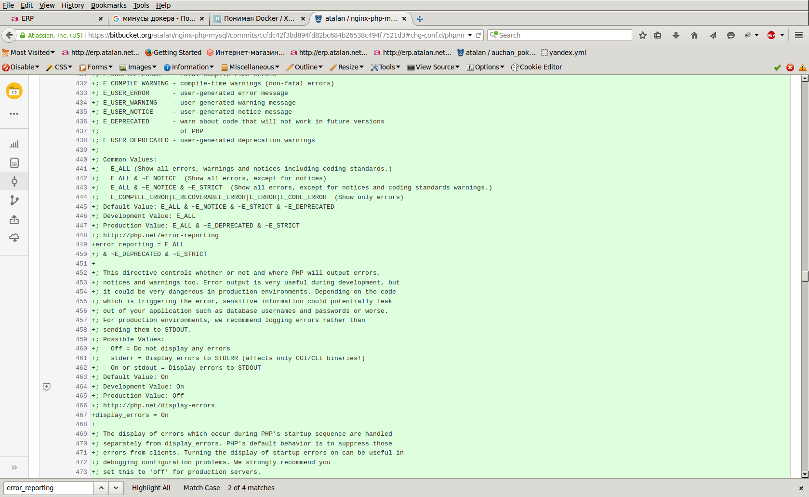Close the find bar
Screen dimensions: 809x497
[x=801, y=488]
